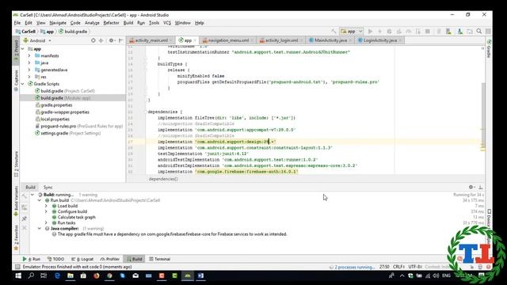
Task: Click Build panel hide/minimize icon
Action: [x=481, y=187]
